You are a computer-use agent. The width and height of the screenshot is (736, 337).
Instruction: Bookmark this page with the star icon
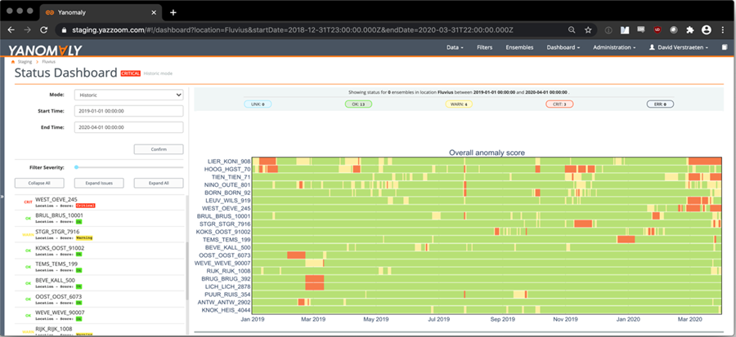pos(588,30)
